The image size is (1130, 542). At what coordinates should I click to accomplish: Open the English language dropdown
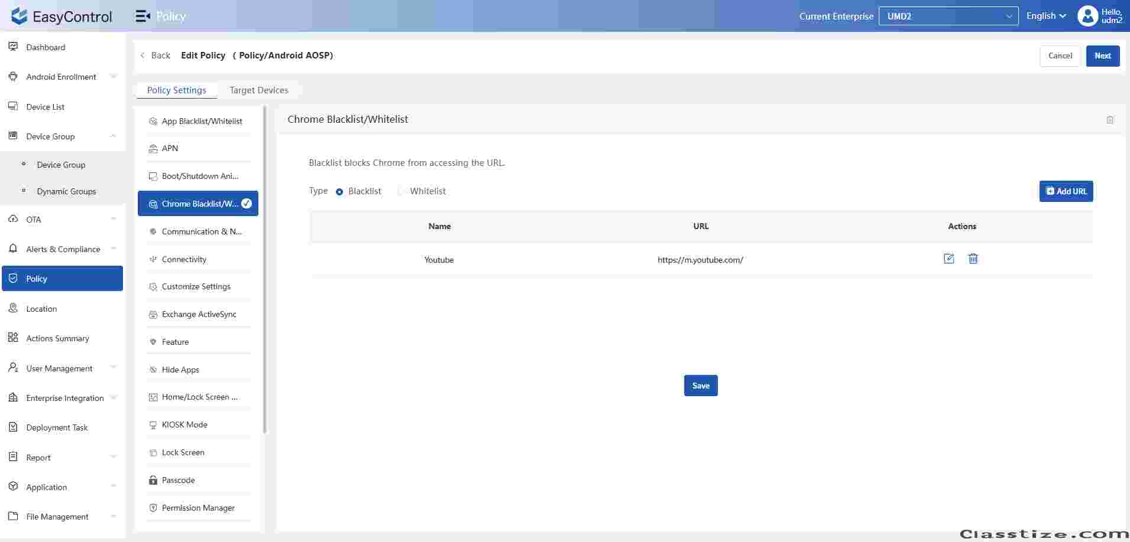pyautogui.click(x=1045, y=16)
